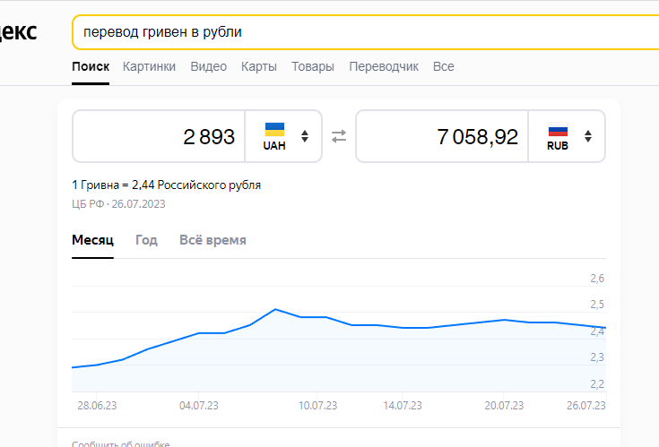Click the Ukrainian flag UAH icon
Image resolution: width=659 pixels, height=447 pixels.
274,130
